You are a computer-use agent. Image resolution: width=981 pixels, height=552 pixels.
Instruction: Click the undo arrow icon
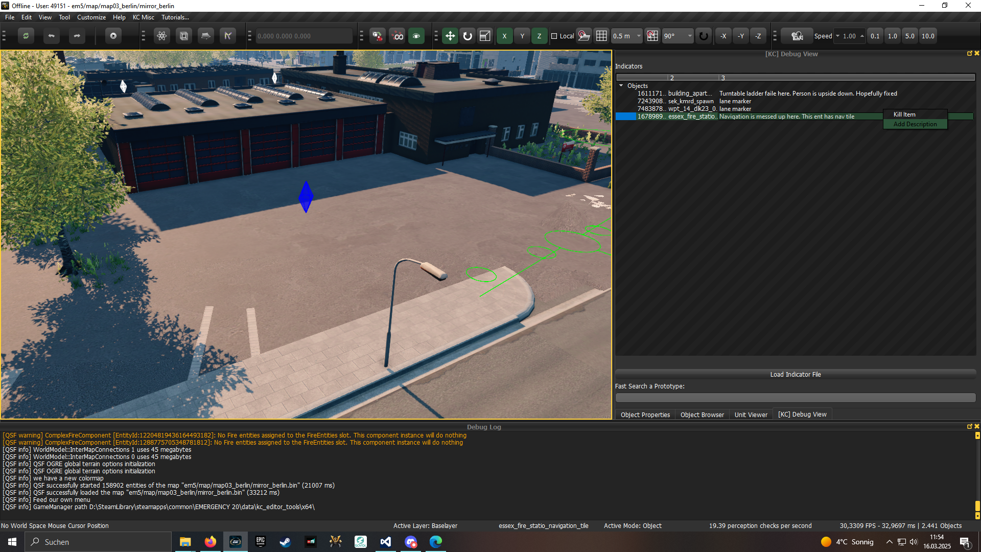coord(51,36)
